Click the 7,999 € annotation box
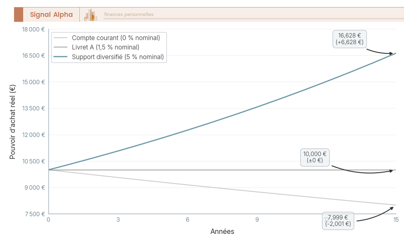The image size is (404, 243). pyautogui.click(x=338, y=221)
